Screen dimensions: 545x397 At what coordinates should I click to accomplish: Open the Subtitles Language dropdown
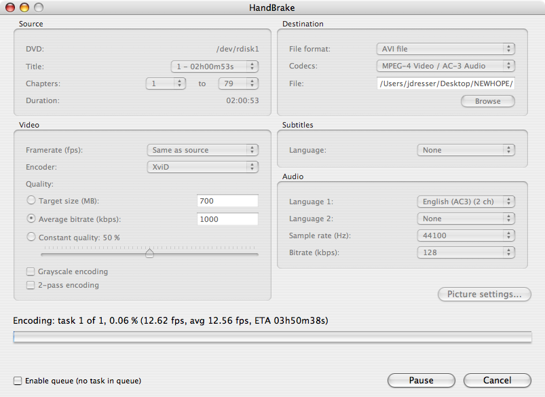click(x=465, y=150)
